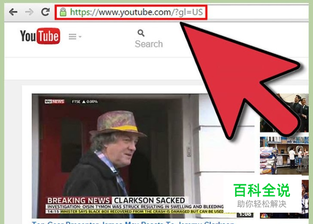Reload the page with the refresh icon
This screenshot has width=313, height=224.
[45, 12]
